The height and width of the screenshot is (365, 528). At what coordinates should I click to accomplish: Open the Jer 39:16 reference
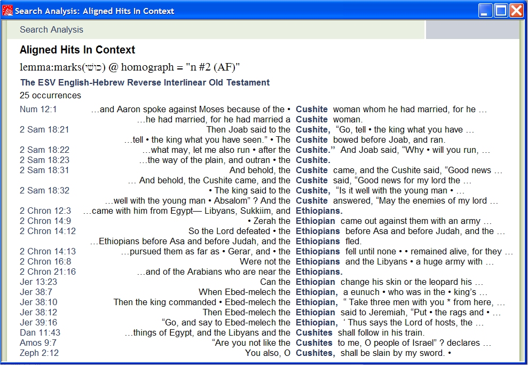tap(38, 323)
